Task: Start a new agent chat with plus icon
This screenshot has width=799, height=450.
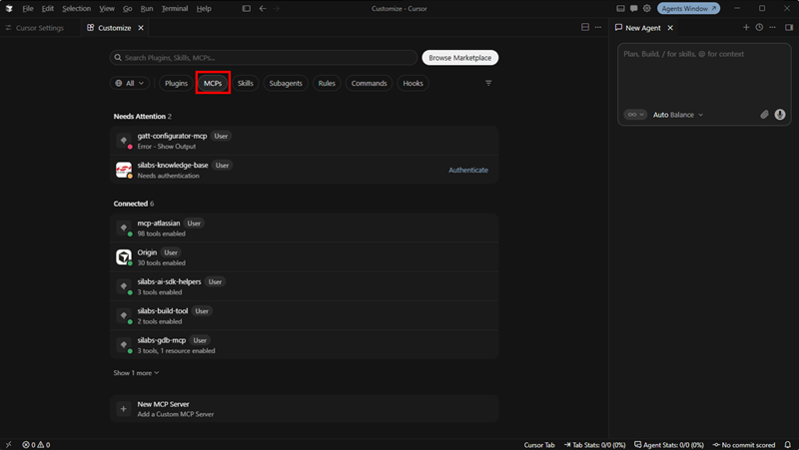Action: coord(746,27)
